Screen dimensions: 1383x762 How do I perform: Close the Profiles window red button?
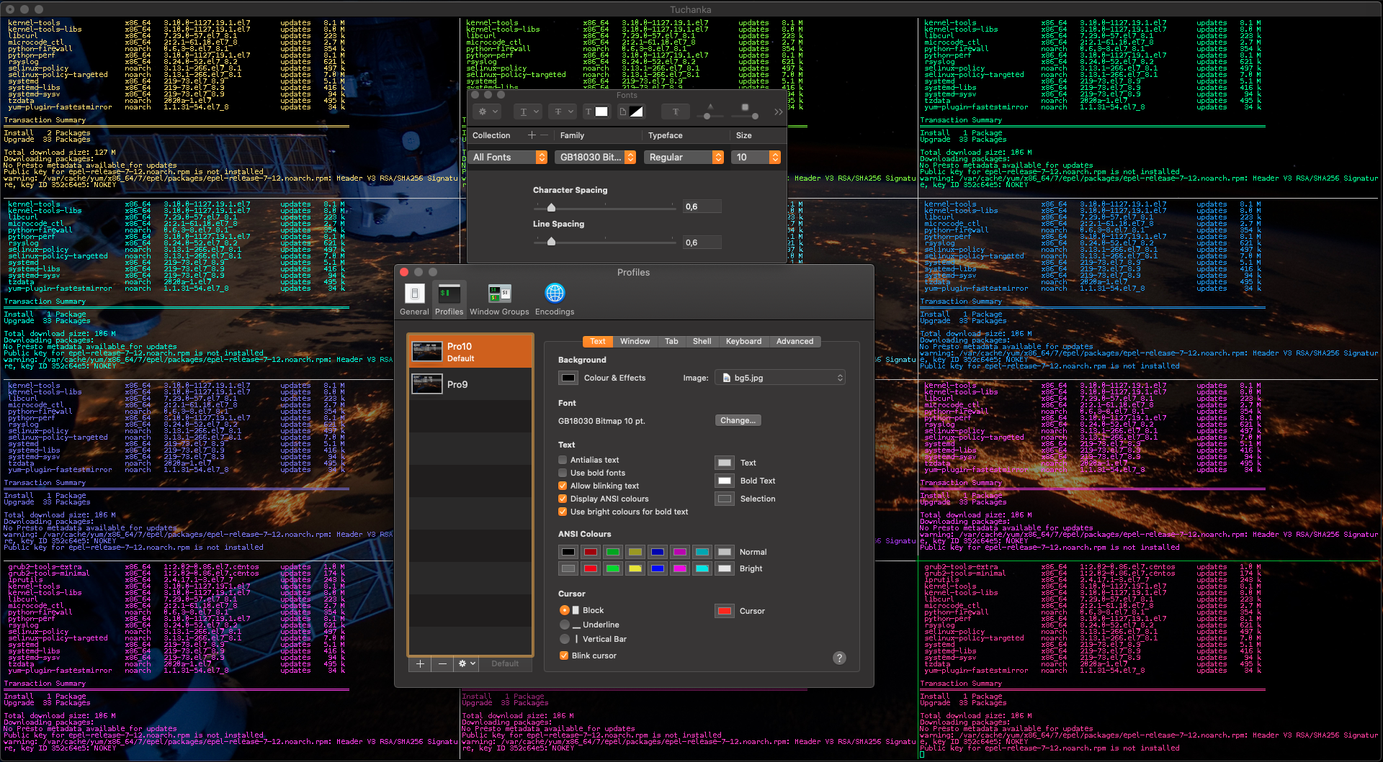coord(404,272)
